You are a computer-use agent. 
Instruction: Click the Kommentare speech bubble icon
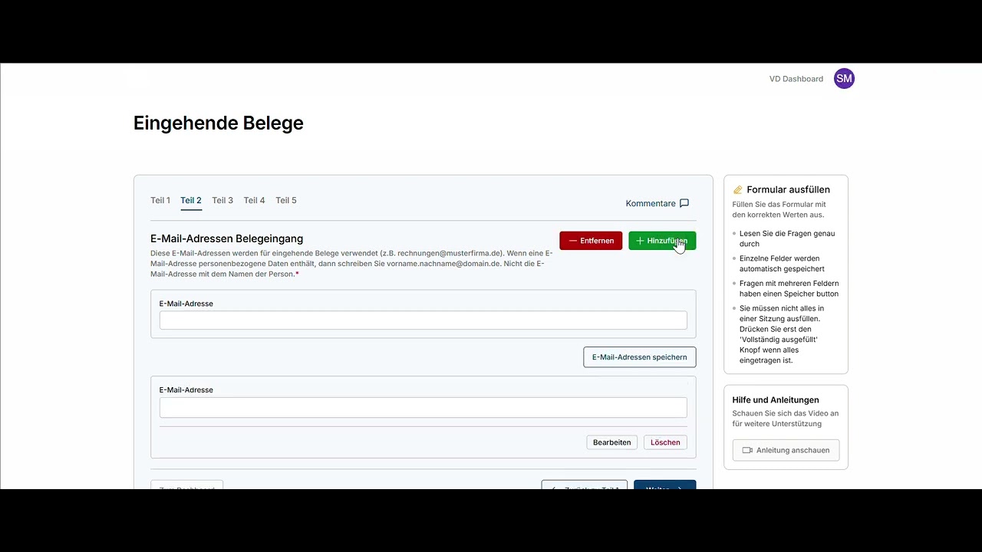684,203
